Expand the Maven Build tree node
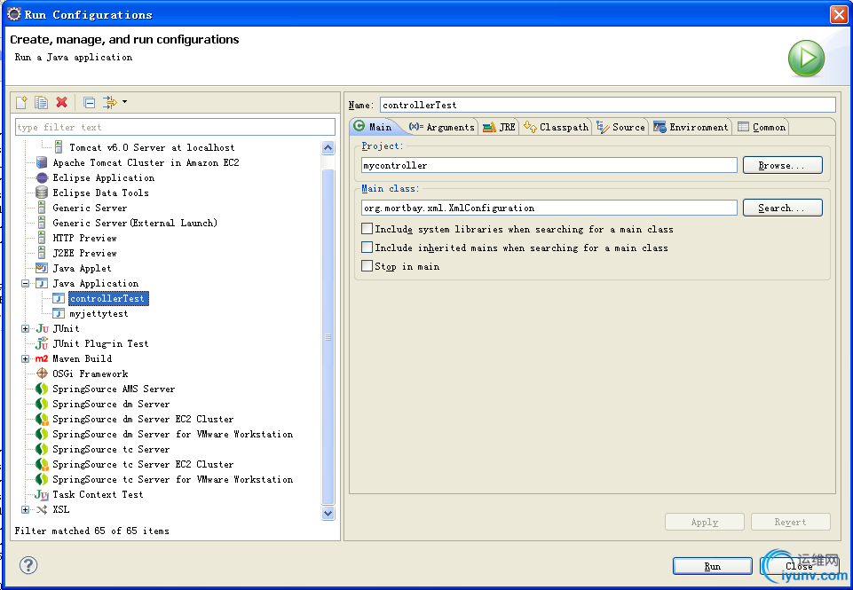This screenshot has width=853, height=590. pos(25,359)
